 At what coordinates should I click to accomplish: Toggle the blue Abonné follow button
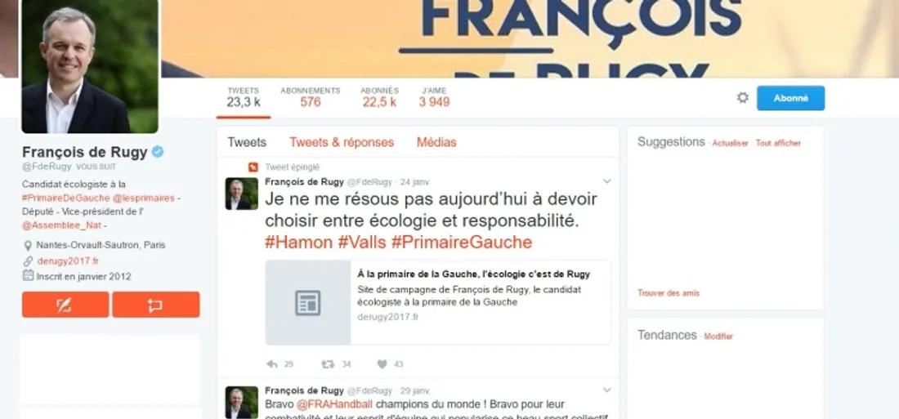pyautogui.click(x=790, y=98)
